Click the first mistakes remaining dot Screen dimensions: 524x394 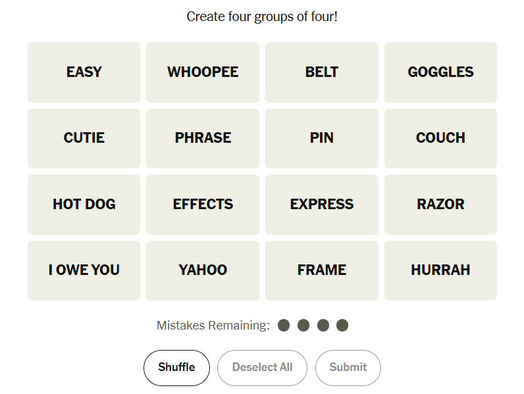pyautogui.click(x=284, y=325)
